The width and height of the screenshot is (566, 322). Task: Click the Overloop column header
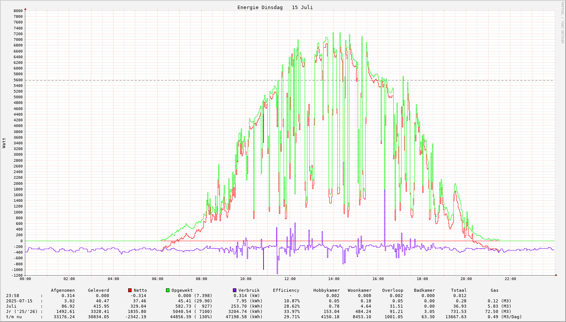tap(392, 290)
